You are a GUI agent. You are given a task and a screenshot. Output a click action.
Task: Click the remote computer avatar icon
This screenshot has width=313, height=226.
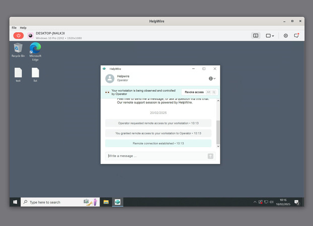click(30, 36)
